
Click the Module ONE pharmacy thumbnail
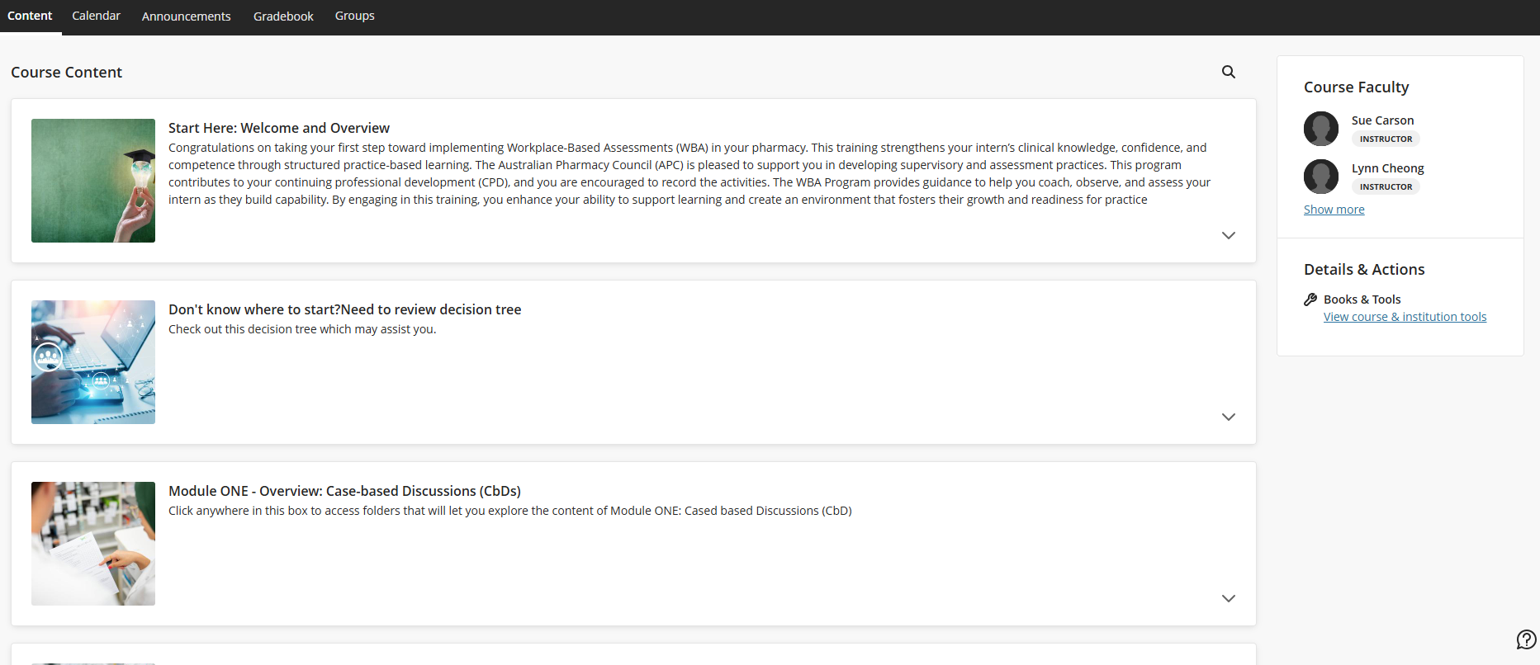click(x=93, y=544)
